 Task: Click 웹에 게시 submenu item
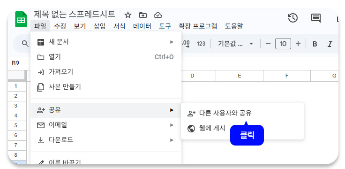[x=242, y=128]
